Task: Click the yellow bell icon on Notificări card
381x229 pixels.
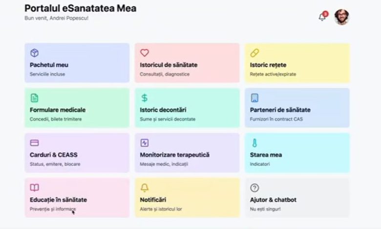Action: (145, 188)
